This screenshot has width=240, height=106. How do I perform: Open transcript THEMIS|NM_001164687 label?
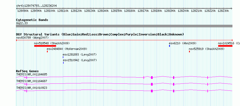click(32, 81)
